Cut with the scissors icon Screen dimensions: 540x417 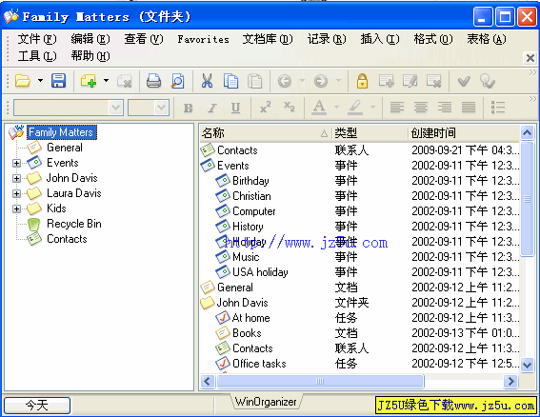(207, 81)
